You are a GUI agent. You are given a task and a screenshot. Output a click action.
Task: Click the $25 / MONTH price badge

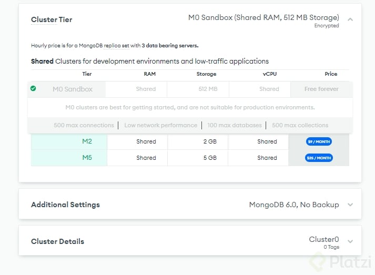pyautogui.click(x=319, y=158)
